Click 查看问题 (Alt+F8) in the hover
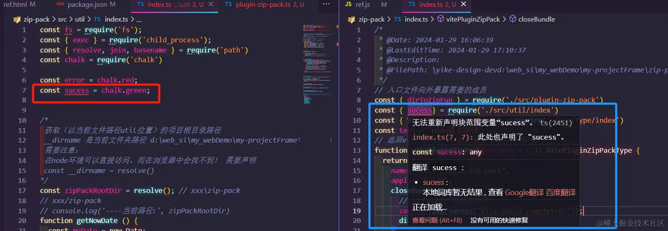 [x=437, y=220]
